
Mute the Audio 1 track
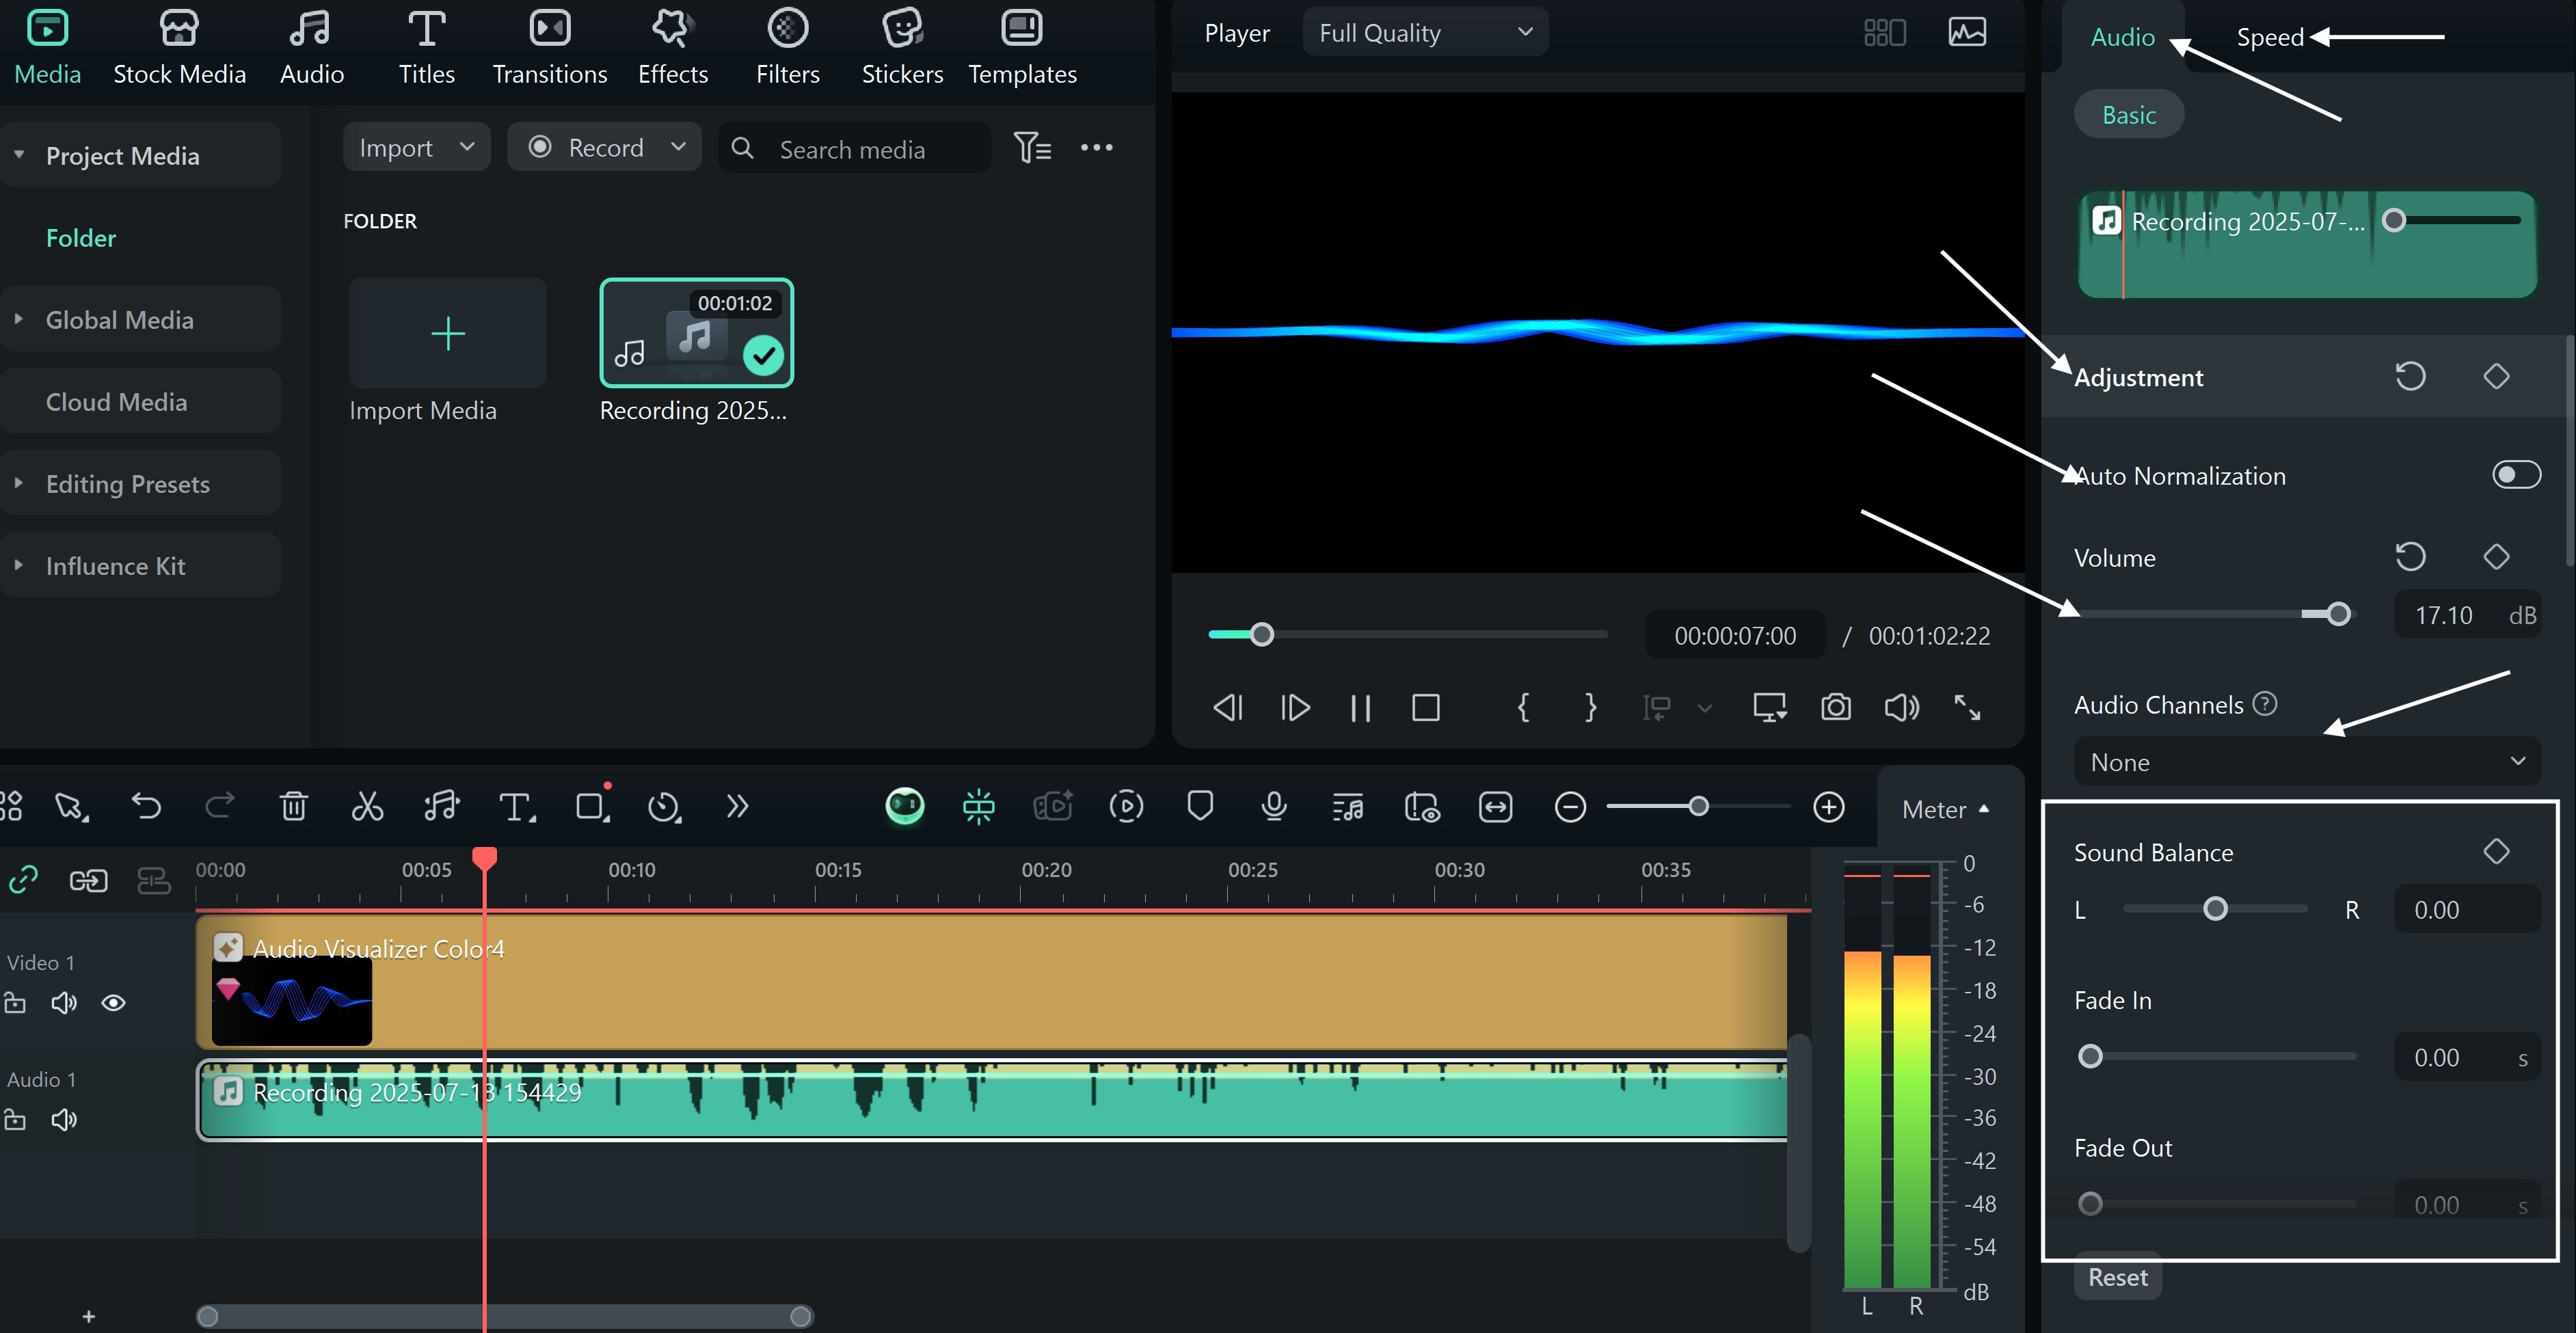click(64, 1120)
